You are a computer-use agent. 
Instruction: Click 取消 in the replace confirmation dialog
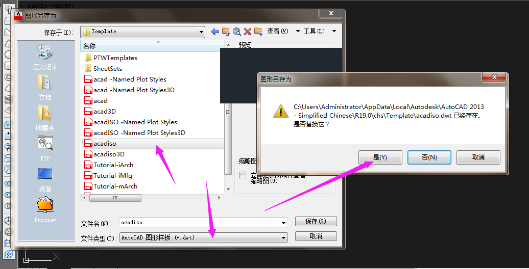[x=478, y=157]
